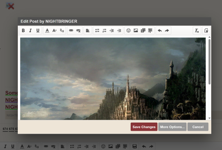222x150 pixels.
Task: Go to page 674 in background thread
Action: tap(5, 129)
